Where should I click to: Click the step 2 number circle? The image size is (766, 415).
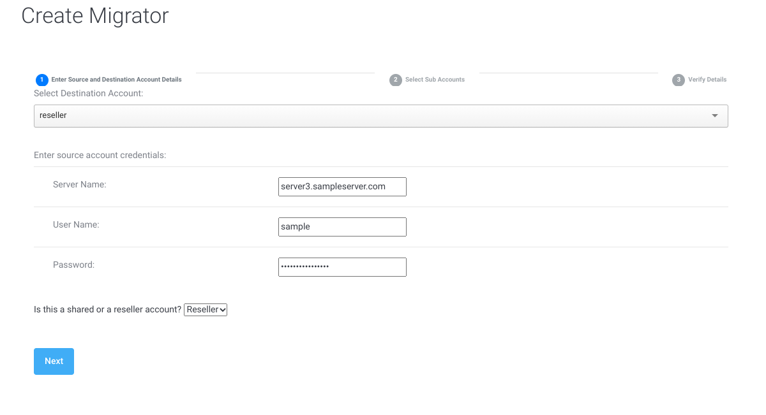[396, 80]
